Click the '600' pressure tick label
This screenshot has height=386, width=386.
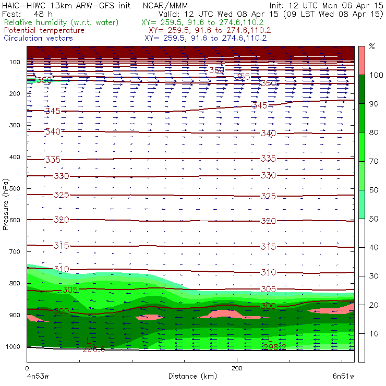(15, 220)
